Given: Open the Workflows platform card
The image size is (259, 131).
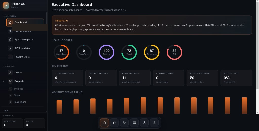Looking at the screenshot, I should [x=12, y=123].
